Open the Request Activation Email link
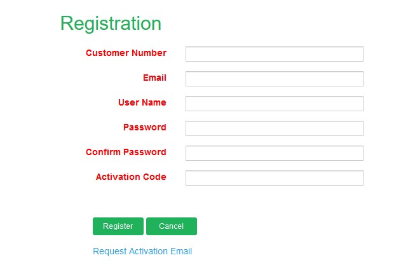The height and width of the screenshot is (274, 408). 142,251
